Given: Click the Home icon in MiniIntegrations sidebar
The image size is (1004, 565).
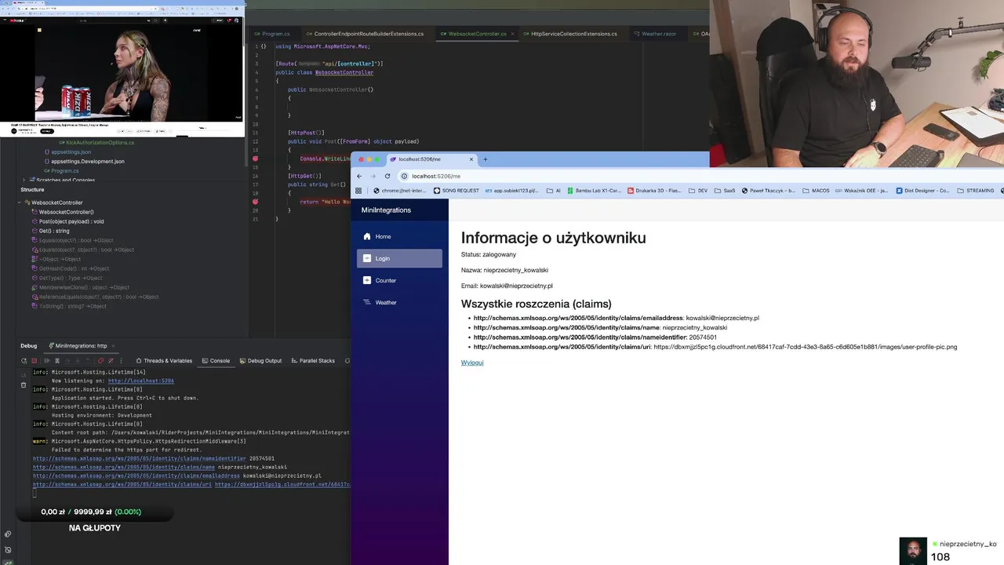Looking at the screenshot, I should [x=366, y=236].
